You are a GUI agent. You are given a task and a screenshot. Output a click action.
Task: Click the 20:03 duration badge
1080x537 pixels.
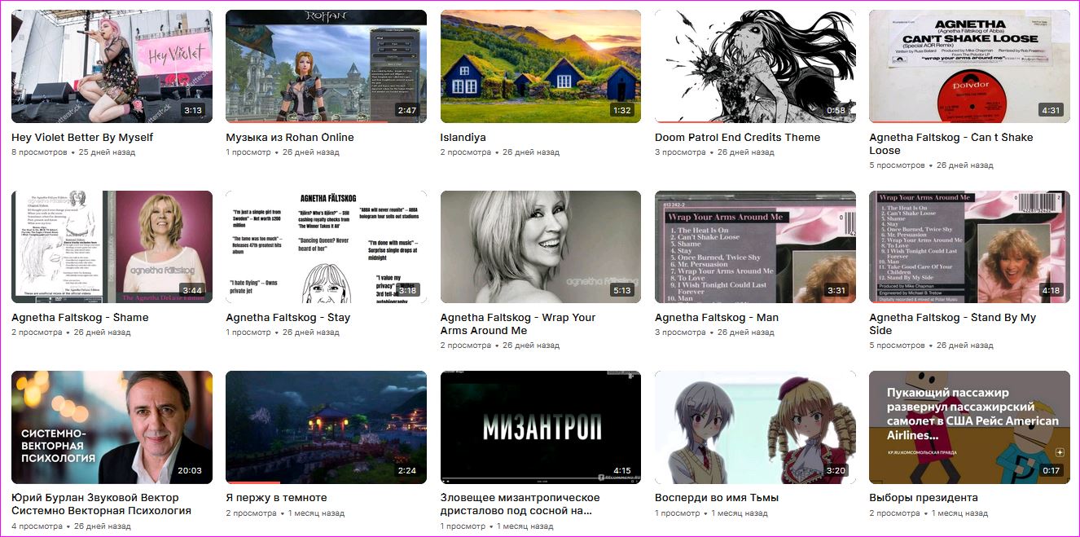point(189,470)
